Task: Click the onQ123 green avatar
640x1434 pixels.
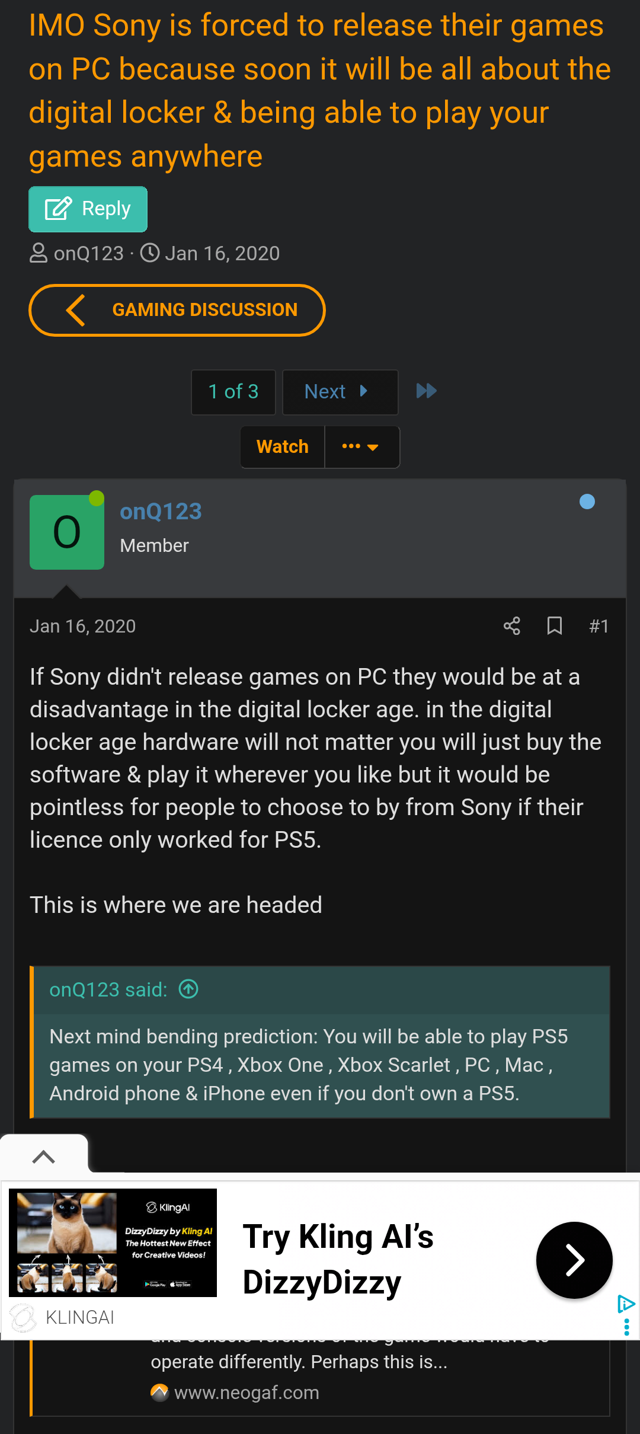Action: click(x=67, y=532)
